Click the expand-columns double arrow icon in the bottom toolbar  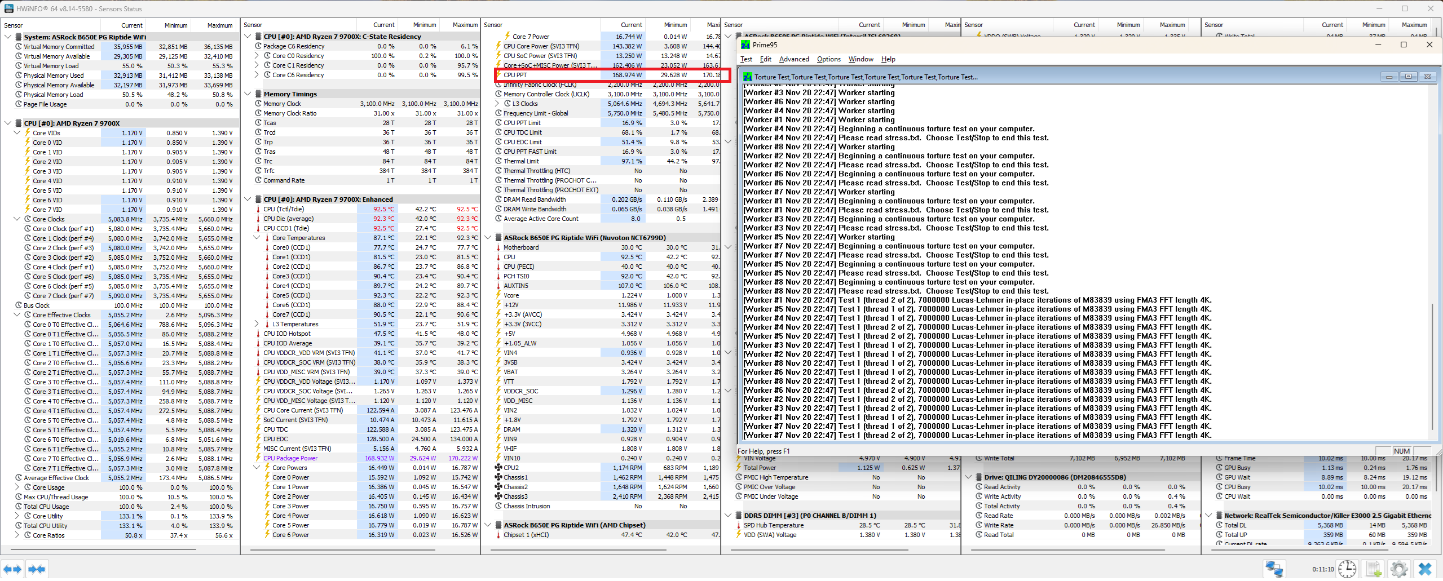tap(12, 569)
